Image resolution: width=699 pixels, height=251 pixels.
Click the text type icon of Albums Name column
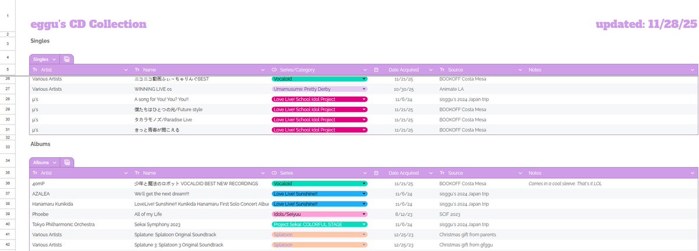point(138,173)
